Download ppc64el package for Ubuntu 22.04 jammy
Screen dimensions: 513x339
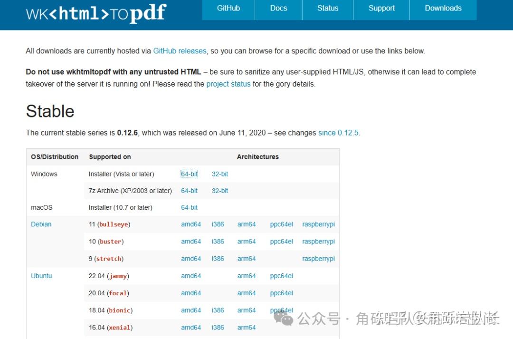tap(281, 276)
